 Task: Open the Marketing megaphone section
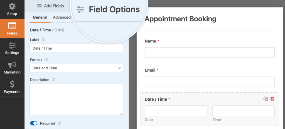[x=12, y=68]
